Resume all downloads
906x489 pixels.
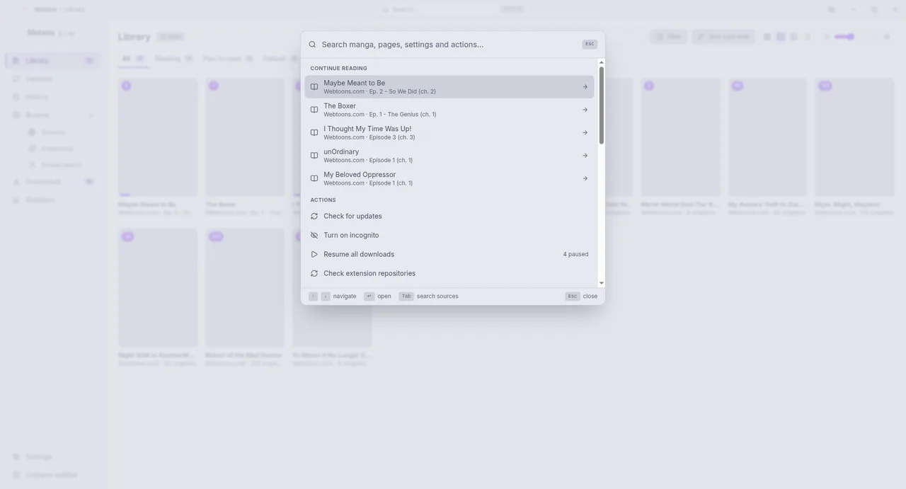click(x=449, y=254)
